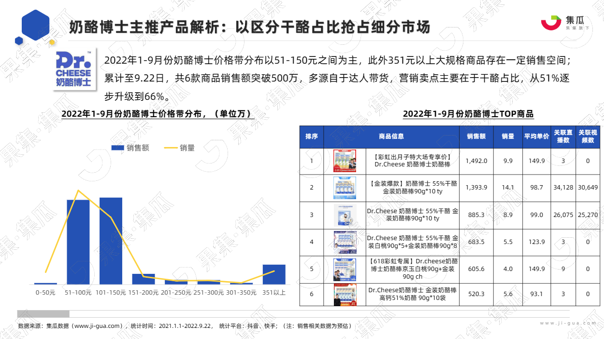Image resolution: width=604 pixels, height=339 pixels.
Task: Open the product thumbnail in rank 3 row
Action: tap(345, 215)
